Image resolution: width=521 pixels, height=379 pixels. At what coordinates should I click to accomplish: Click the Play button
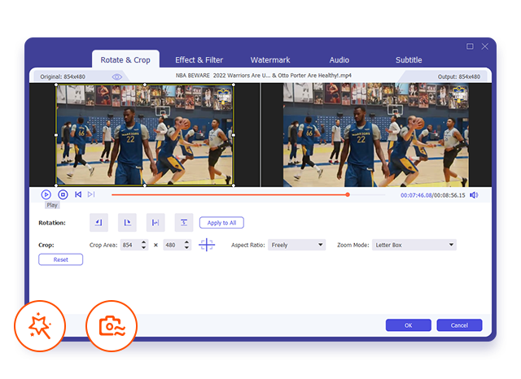coord(46,194)
